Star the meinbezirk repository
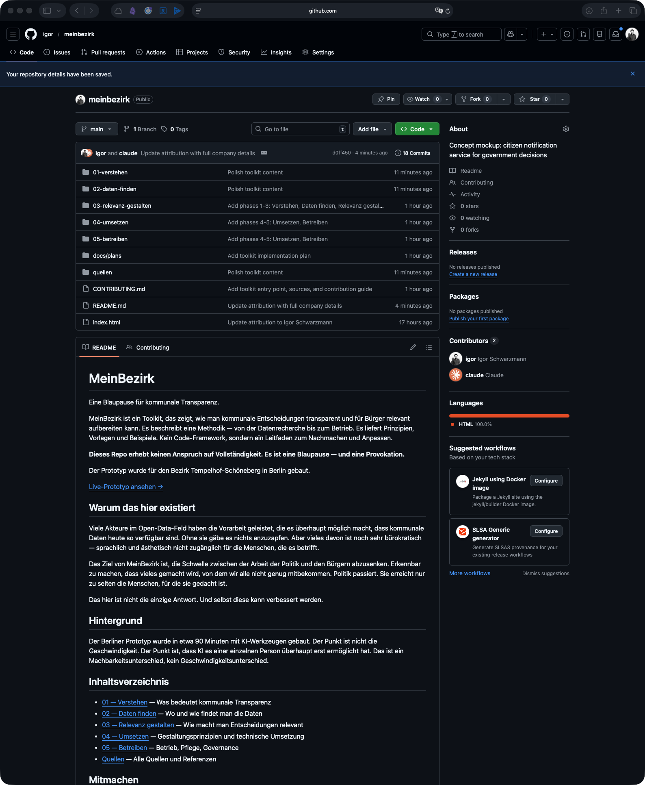645x785 pixels. [x=535, y=99]
